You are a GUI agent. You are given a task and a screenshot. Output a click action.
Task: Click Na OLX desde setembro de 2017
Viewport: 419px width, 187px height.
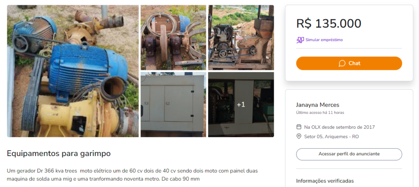click(339, 127)
